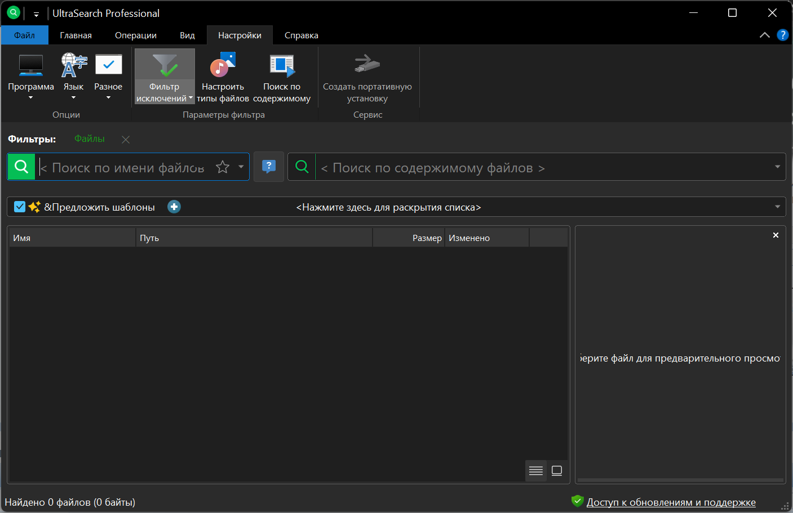Switch to the Вид ribbon tab

(187, 35)
